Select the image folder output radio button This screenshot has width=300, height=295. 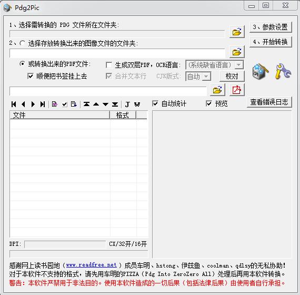click(22, 43)
